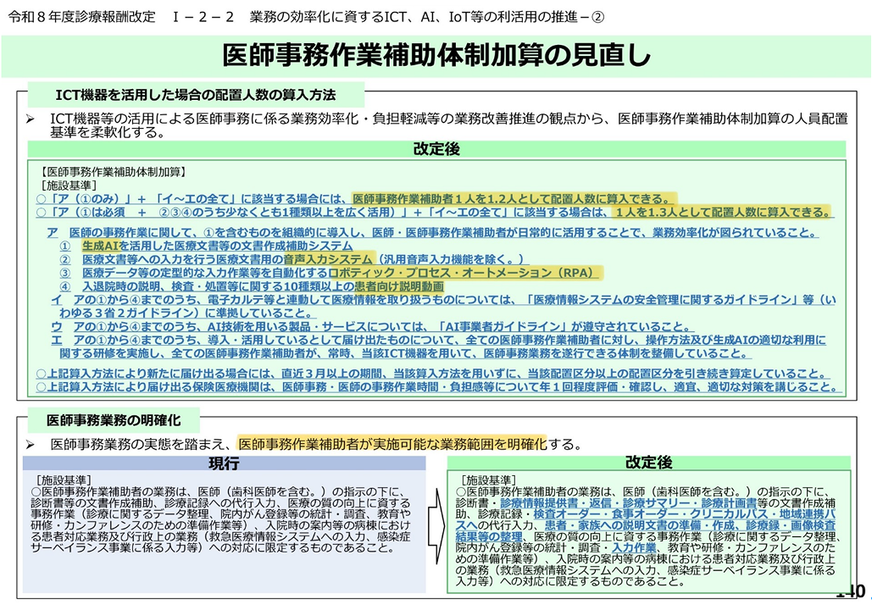Click the line '上記算入方法により新たに届け出る場合には'

(x=433, y=374)
